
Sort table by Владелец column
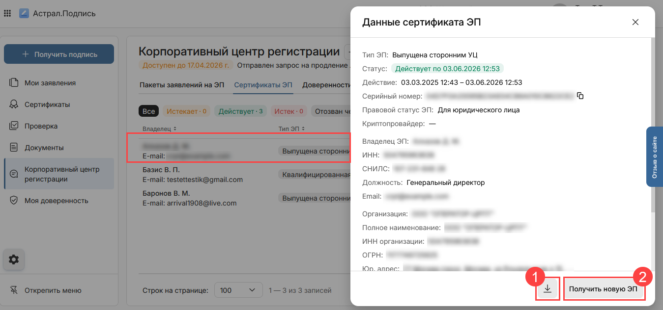[x=159, y=129]
